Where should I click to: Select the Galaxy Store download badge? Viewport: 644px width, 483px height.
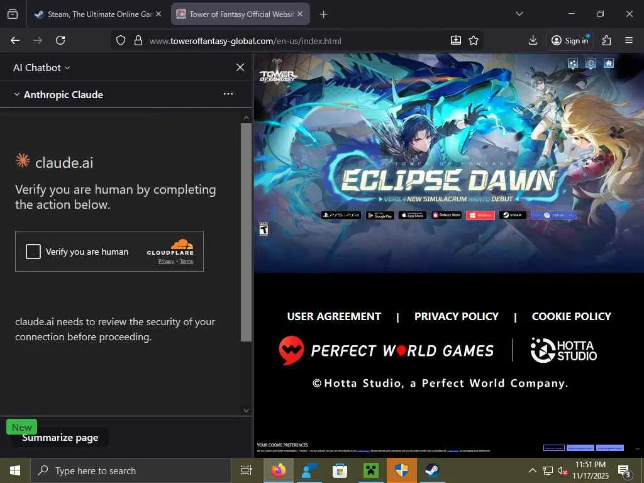(x=447, y=215)
